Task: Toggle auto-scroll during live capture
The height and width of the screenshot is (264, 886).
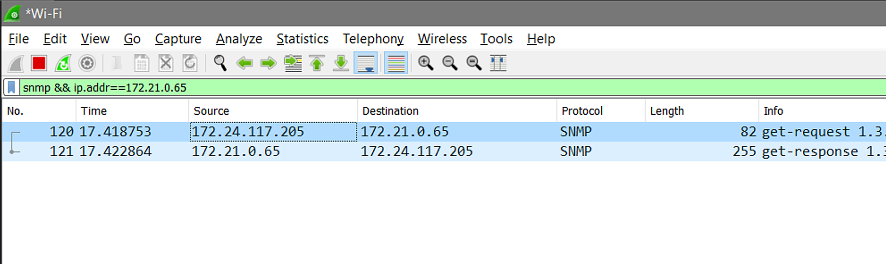Action: click(366, 63)
